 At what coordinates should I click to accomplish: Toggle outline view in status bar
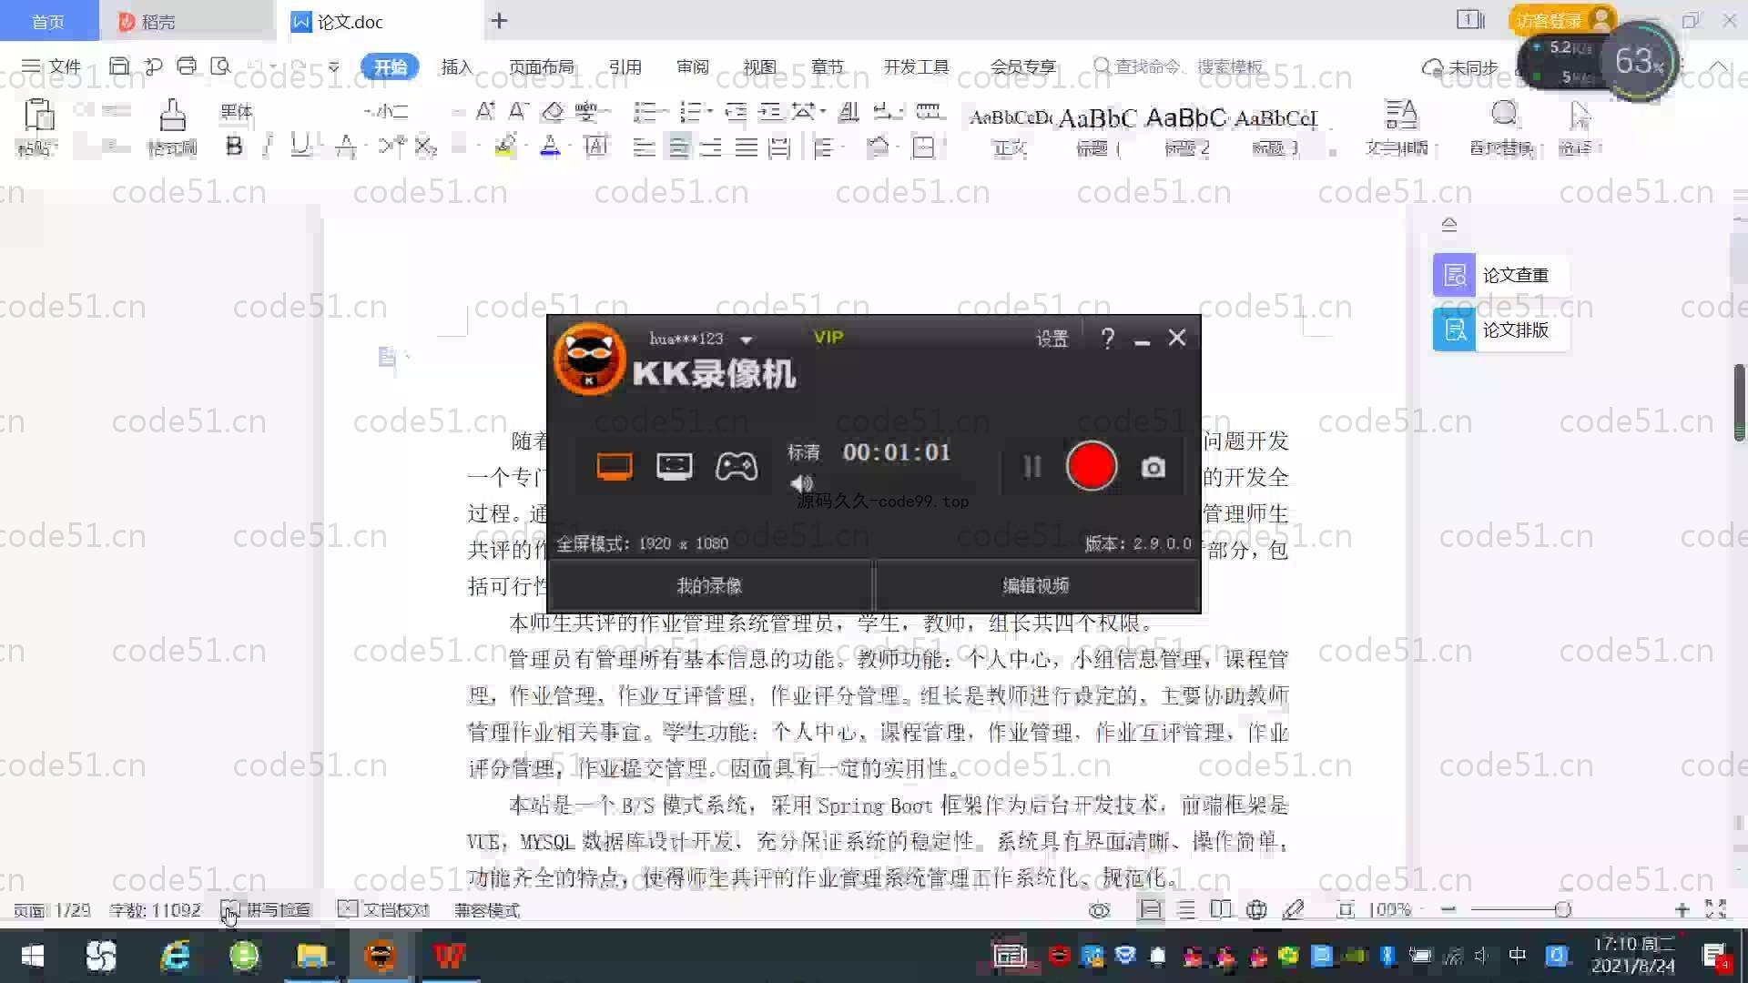1186,909
